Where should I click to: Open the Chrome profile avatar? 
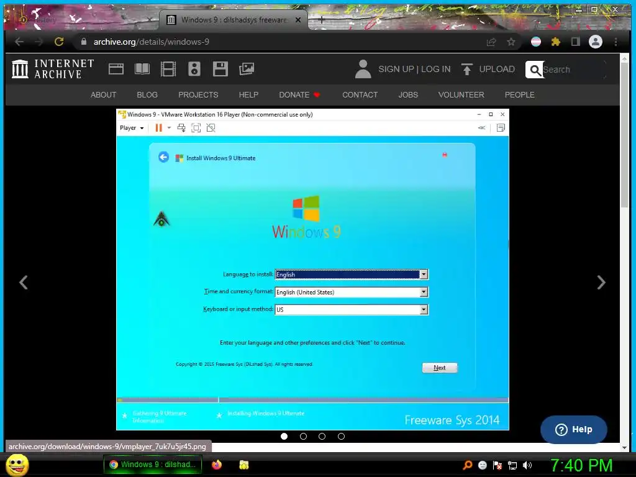click(x=596, y=42)
